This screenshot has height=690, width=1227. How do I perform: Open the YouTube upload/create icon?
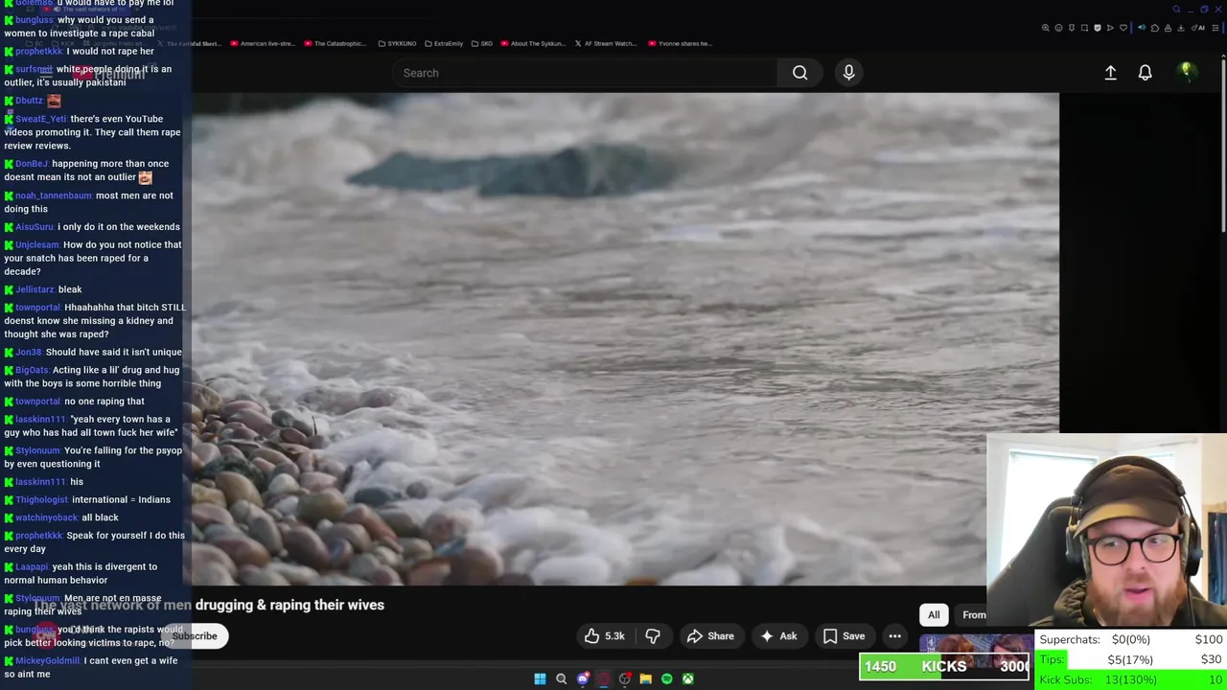pyautogui.click(x=1110, y=73)
